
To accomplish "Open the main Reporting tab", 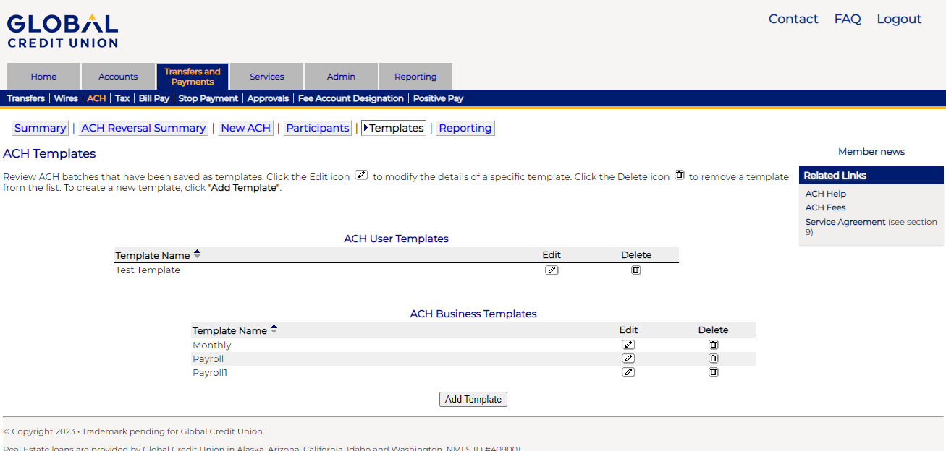I will (x=415, y=77).
